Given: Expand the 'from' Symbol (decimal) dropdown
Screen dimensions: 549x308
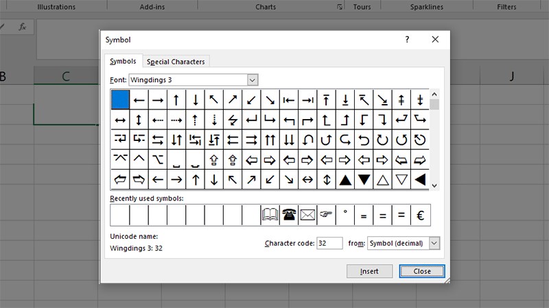Looking at the screenshot, I should tap(434, 243).
